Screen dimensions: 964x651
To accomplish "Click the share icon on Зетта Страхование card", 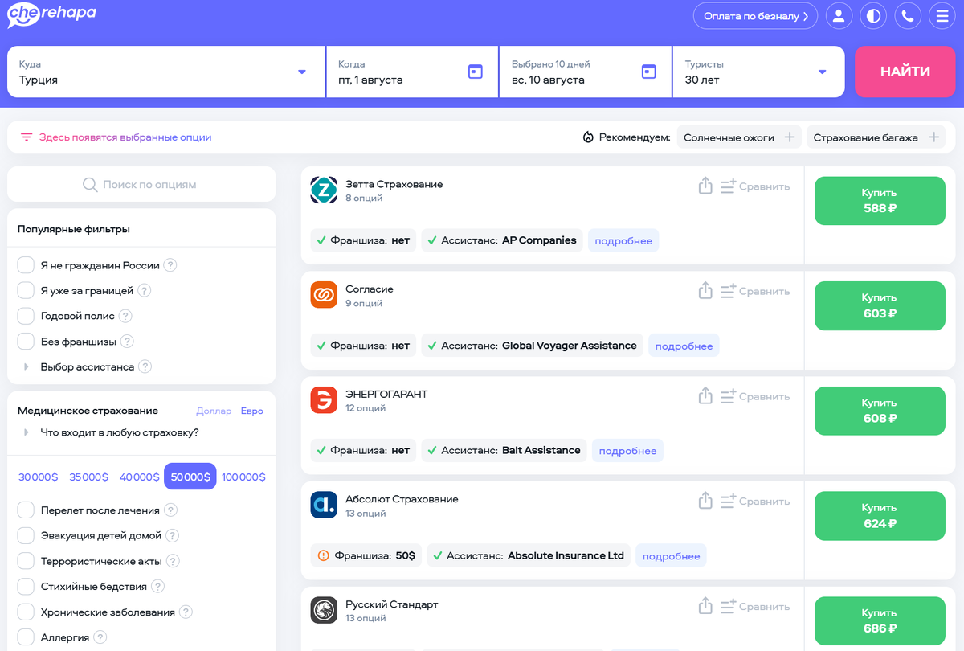I will coord(705,185).
